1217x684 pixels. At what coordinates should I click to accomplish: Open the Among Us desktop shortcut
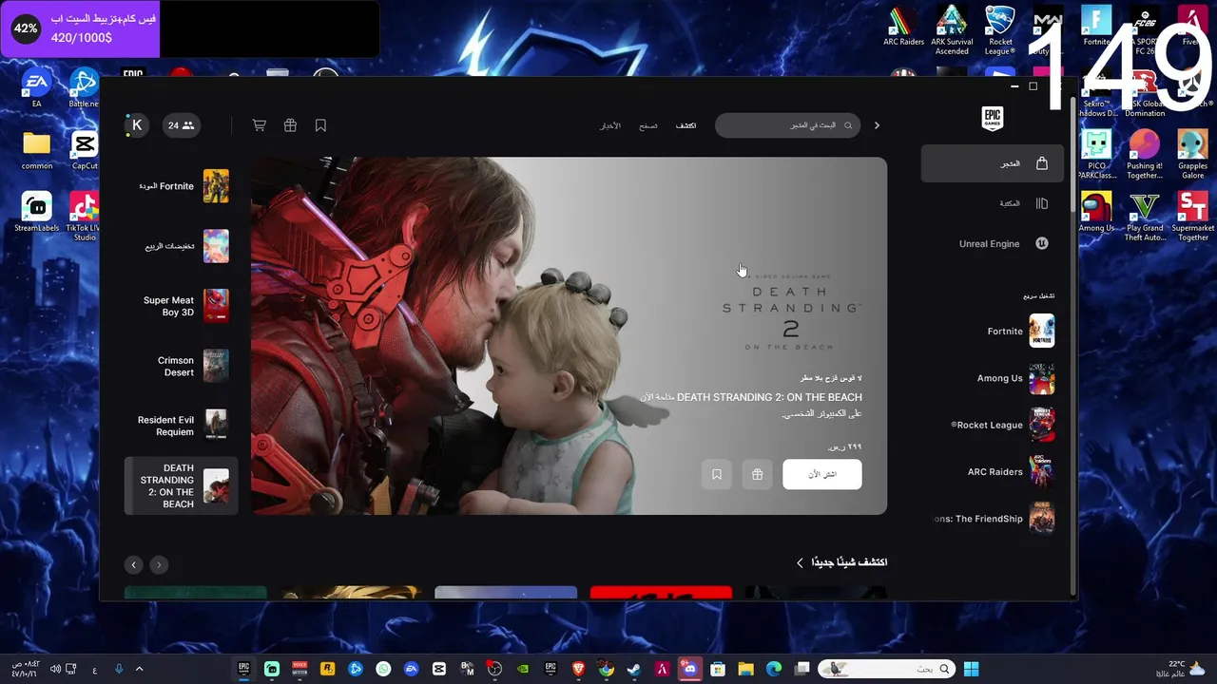(x=1096, y=213)
